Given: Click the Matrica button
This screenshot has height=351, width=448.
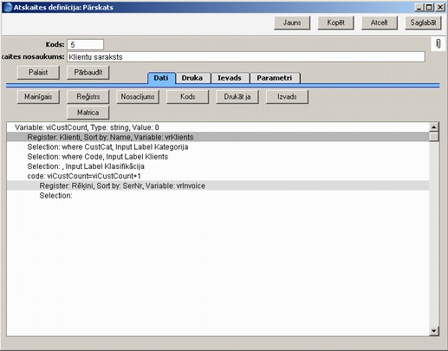Looking at the screenshot, I should tap(88, 113).
